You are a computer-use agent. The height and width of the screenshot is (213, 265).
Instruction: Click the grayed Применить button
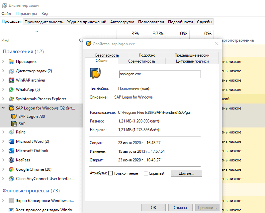(x=207, y=208)
